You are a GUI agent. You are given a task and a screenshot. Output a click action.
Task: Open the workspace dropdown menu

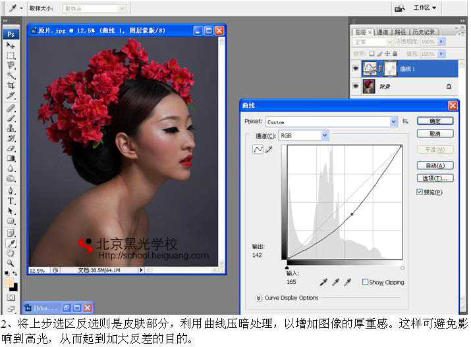[x=425, y=8]
